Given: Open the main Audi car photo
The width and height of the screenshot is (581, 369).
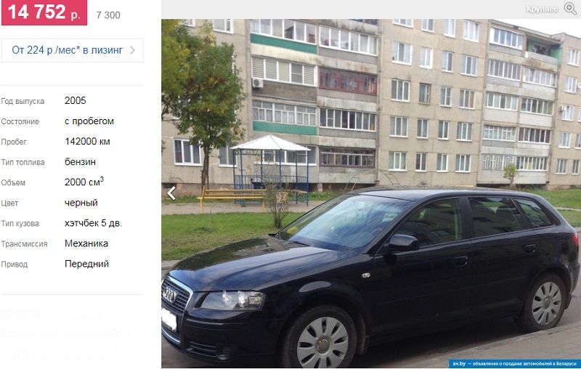Looking at the screenshot, I should [x=371, y=193].
